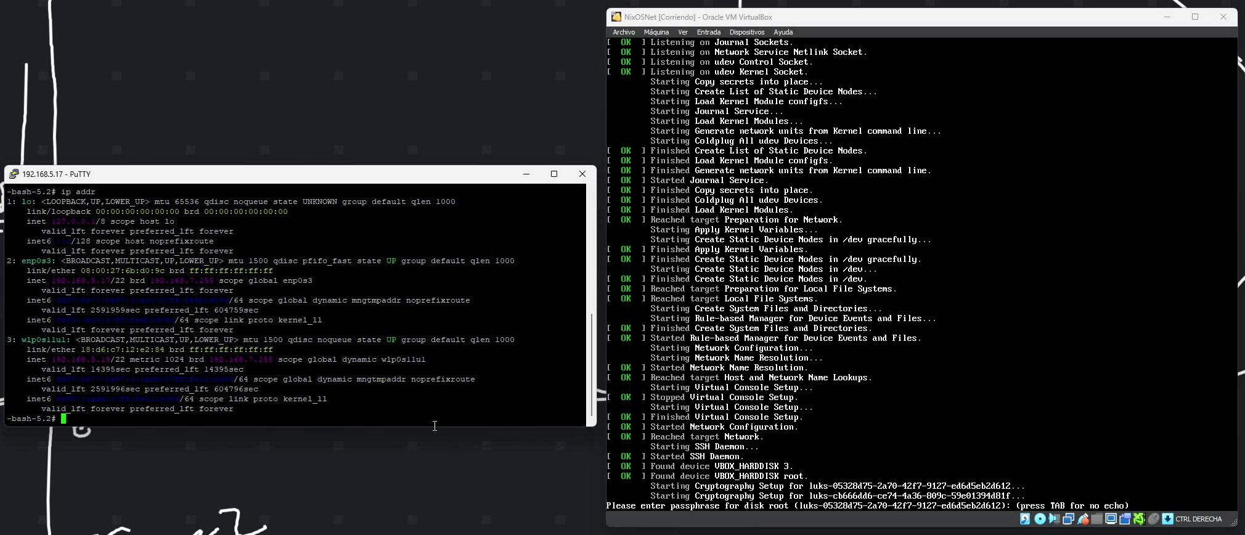The width and height of the screenshot is (1245, 535).
Task: Click the 'ip addr' command text in PuTTY
Action: click(78, 192)
